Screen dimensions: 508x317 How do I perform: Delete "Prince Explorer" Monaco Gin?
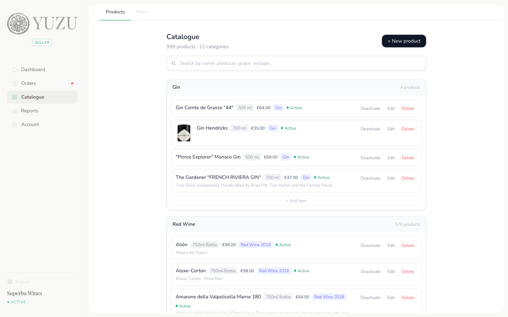pos(408,158)
